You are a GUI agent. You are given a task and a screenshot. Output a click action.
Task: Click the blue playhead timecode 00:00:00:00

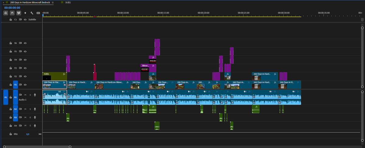tap(12, 8)
